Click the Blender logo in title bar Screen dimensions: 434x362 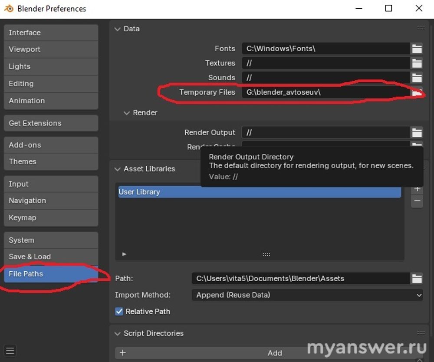[x=9, y=9]
